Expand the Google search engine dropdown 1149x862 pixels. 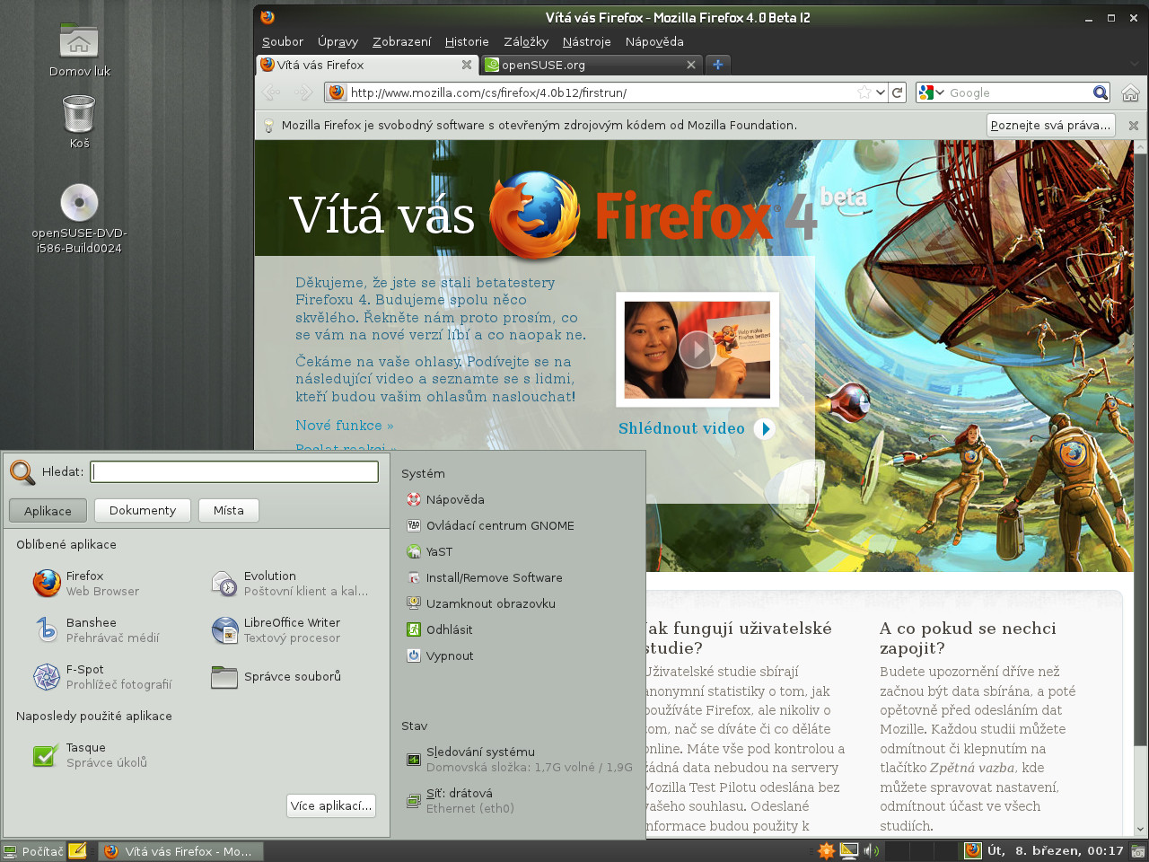[940, 92]
